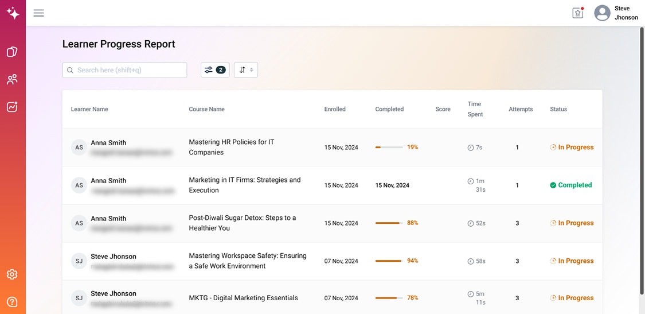Click green check Completed status icon
This screenshot has height=314, width=645.
553,185
